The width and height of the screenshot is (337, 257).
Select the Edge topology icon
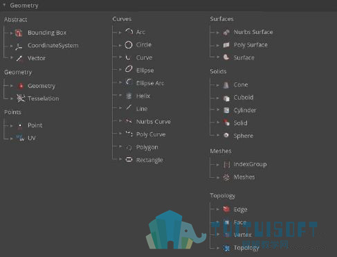(x=226, y=209)
